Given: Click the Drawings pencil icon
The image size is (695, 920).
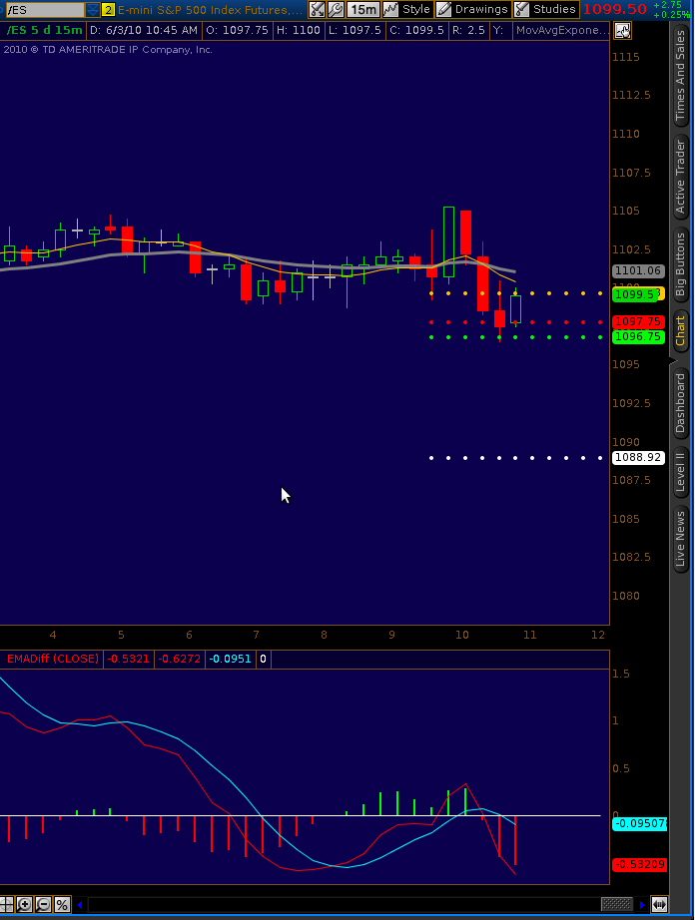Looking at the screenshot, I should tap(444, 9).
